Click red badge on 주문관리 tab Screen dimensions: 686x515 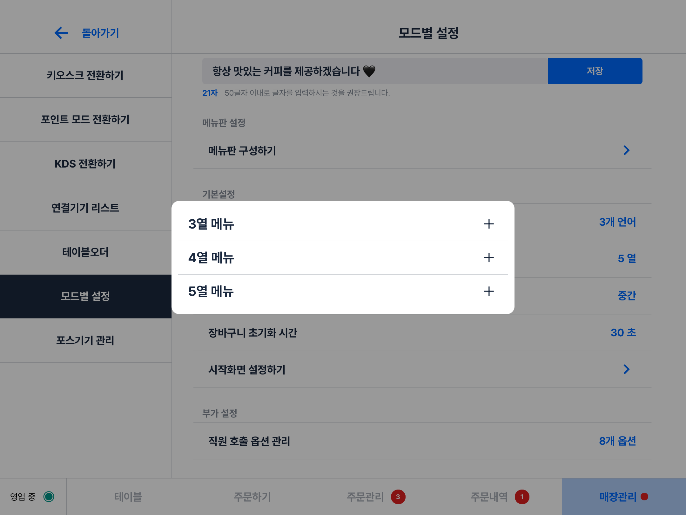click(x=398, y=497)
